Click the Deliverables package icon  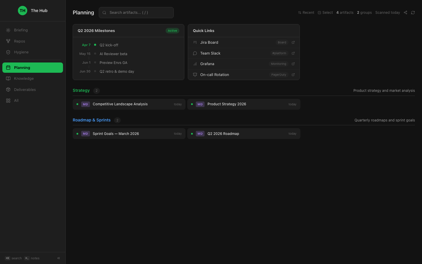click(x=8, y=89)
